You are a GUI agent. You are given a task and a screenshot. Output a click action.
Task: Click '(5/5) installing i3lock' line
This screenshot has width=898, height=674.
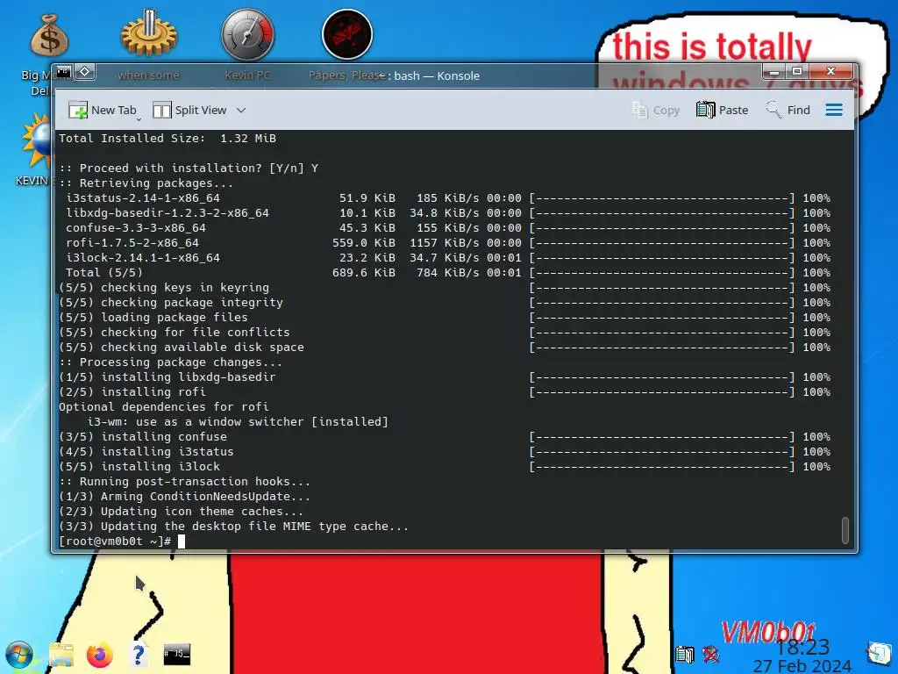[139, 466]
